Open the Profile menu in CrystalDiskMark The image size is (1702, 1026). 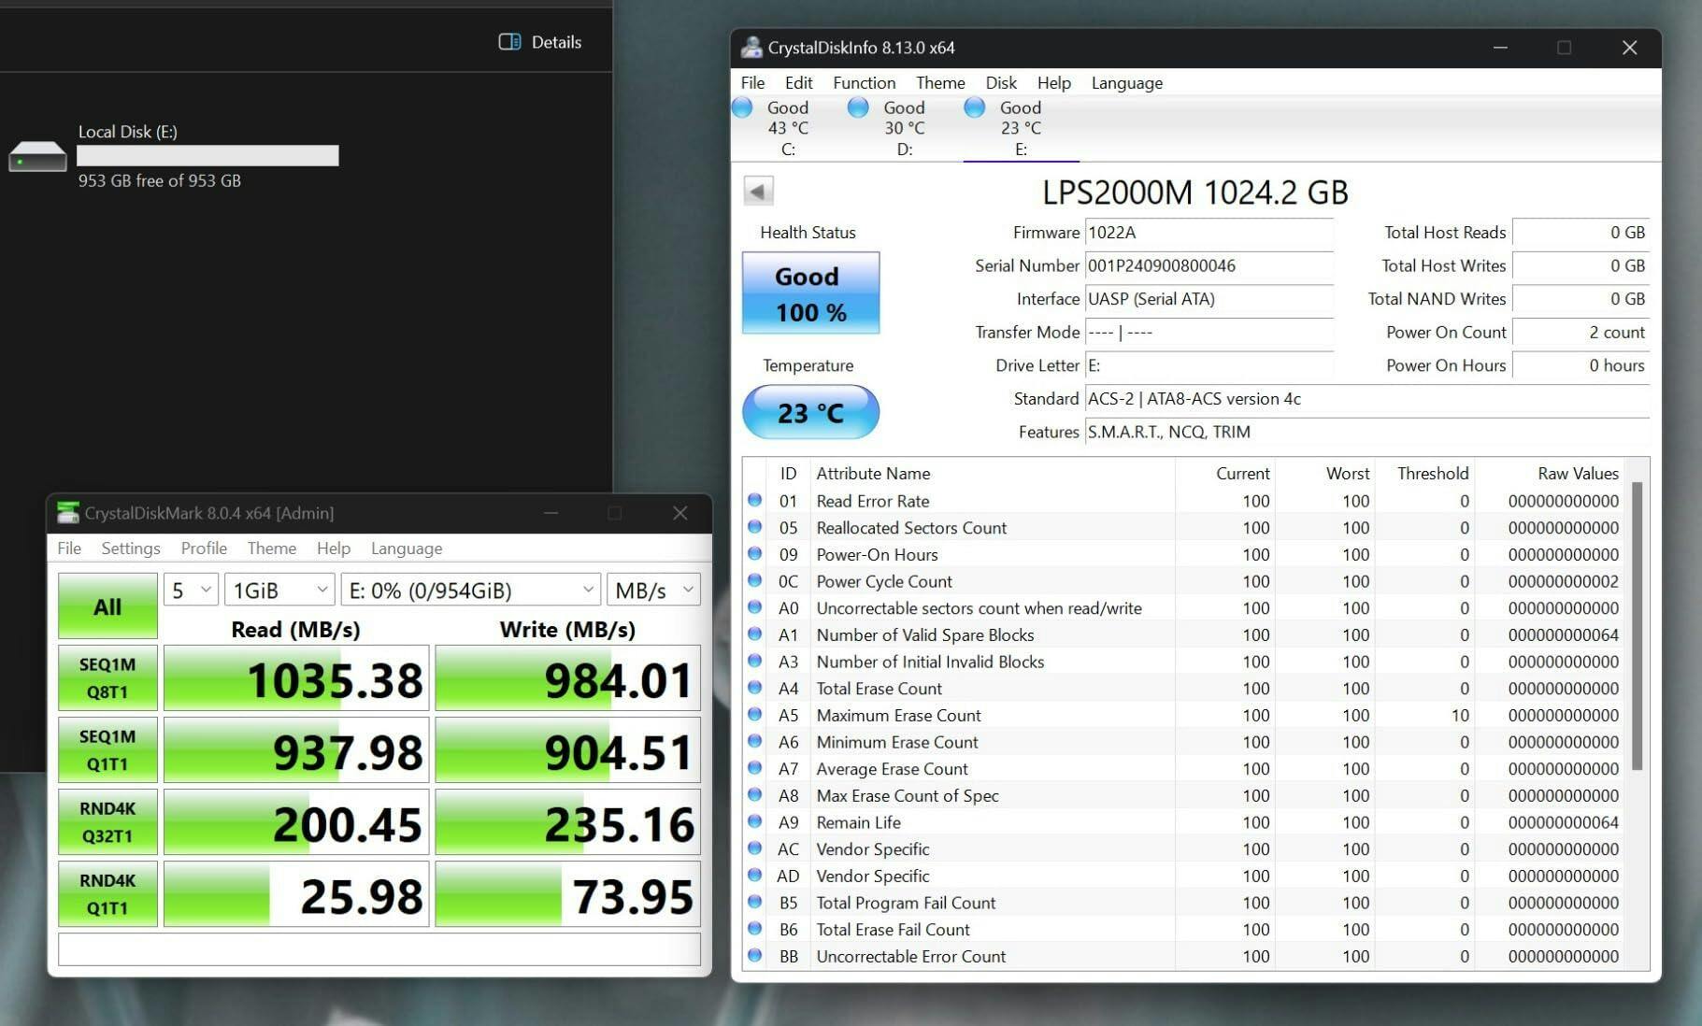[x=204, y=549]
